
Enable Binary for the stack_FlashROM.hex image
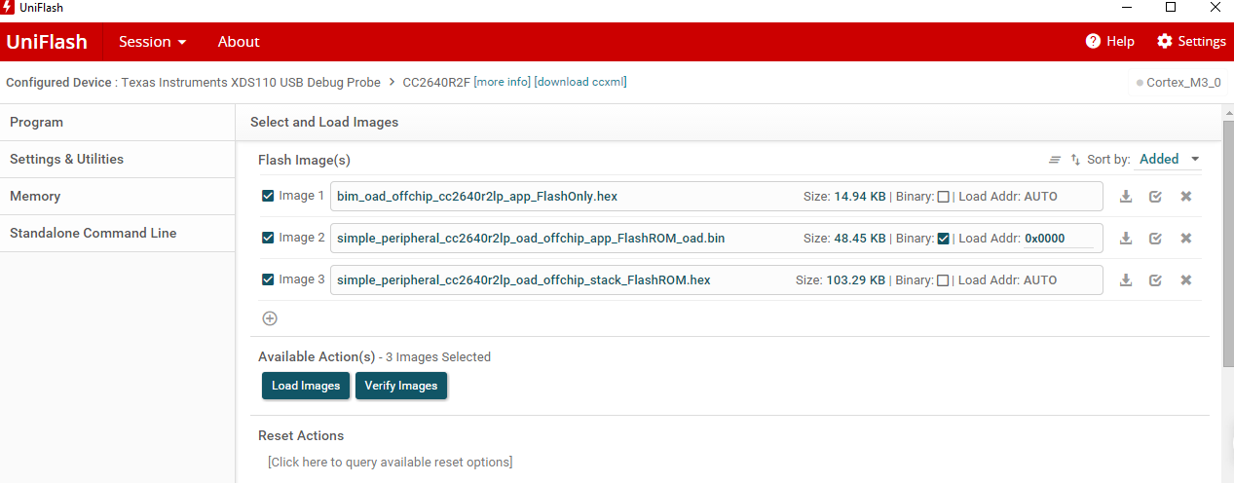pyautogui.click(x=943, y=280)
